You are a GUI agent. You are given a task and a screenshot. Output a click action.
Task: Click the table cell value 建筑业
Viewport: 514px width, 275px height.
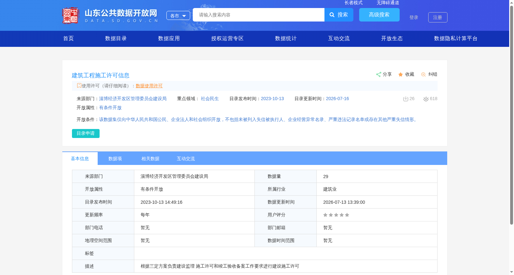click(330, 189)
